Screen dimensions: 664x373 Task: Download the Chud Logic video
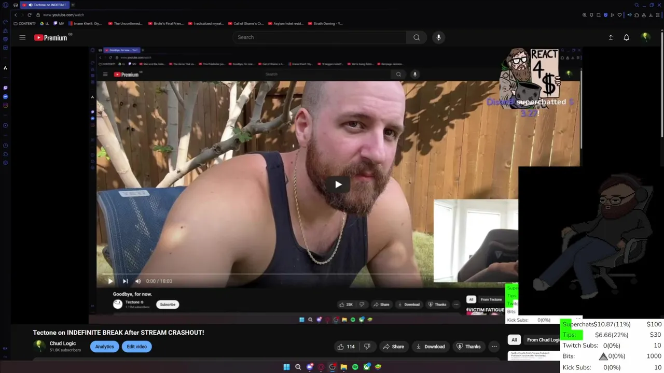tap(430, 347)
